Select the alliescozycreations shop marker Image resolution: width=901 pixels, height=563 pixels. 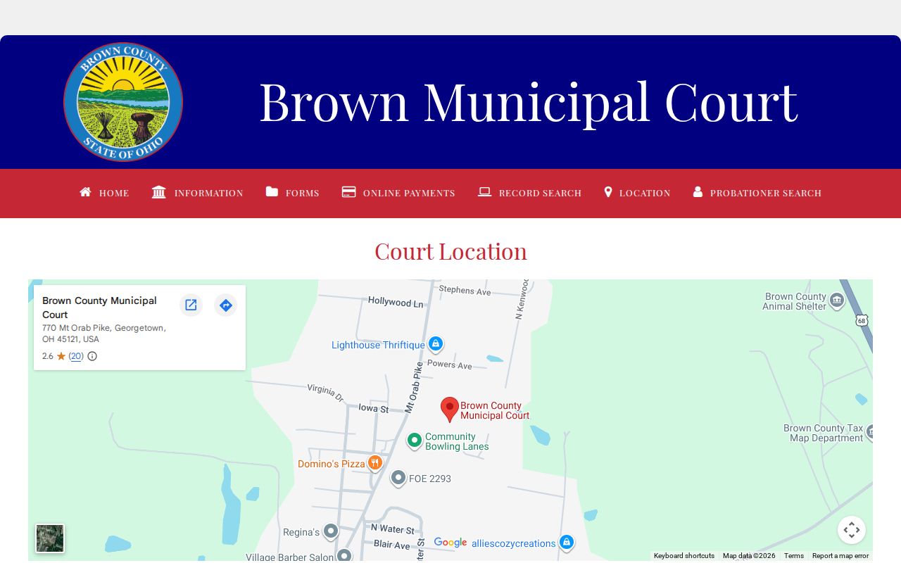click(567, 542)
